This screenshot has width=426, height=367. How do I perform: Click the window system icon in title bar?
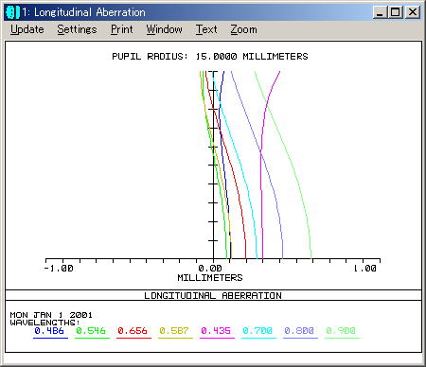(x=12, y=12)
